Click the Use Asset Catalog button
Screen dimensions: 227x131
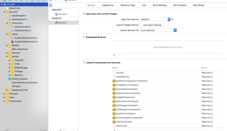[152, 25]
